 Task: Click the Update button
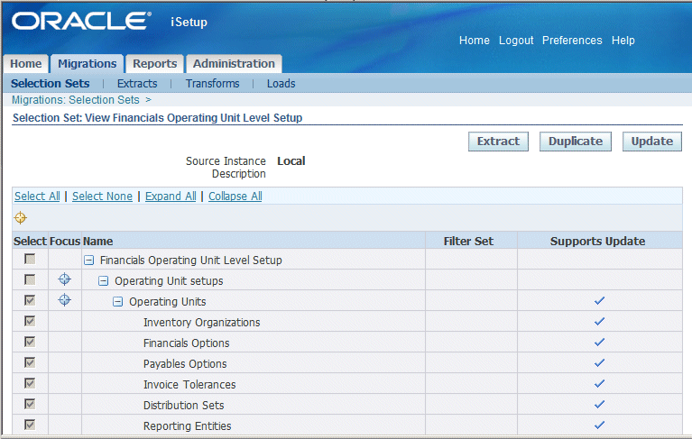click(x=651, y=142)
